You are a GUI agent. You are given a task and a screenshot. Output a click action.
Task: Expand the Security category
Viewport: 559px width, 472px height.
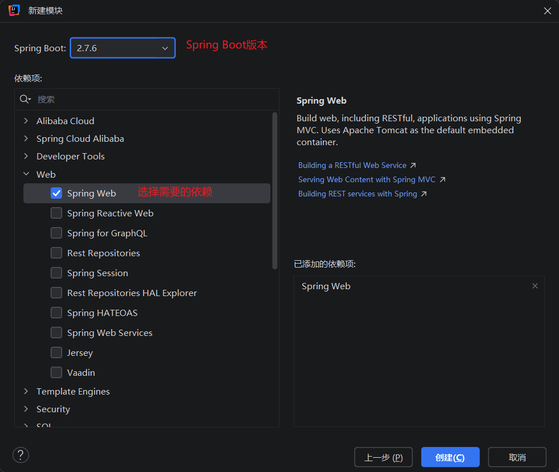click(x=26, y=409)
